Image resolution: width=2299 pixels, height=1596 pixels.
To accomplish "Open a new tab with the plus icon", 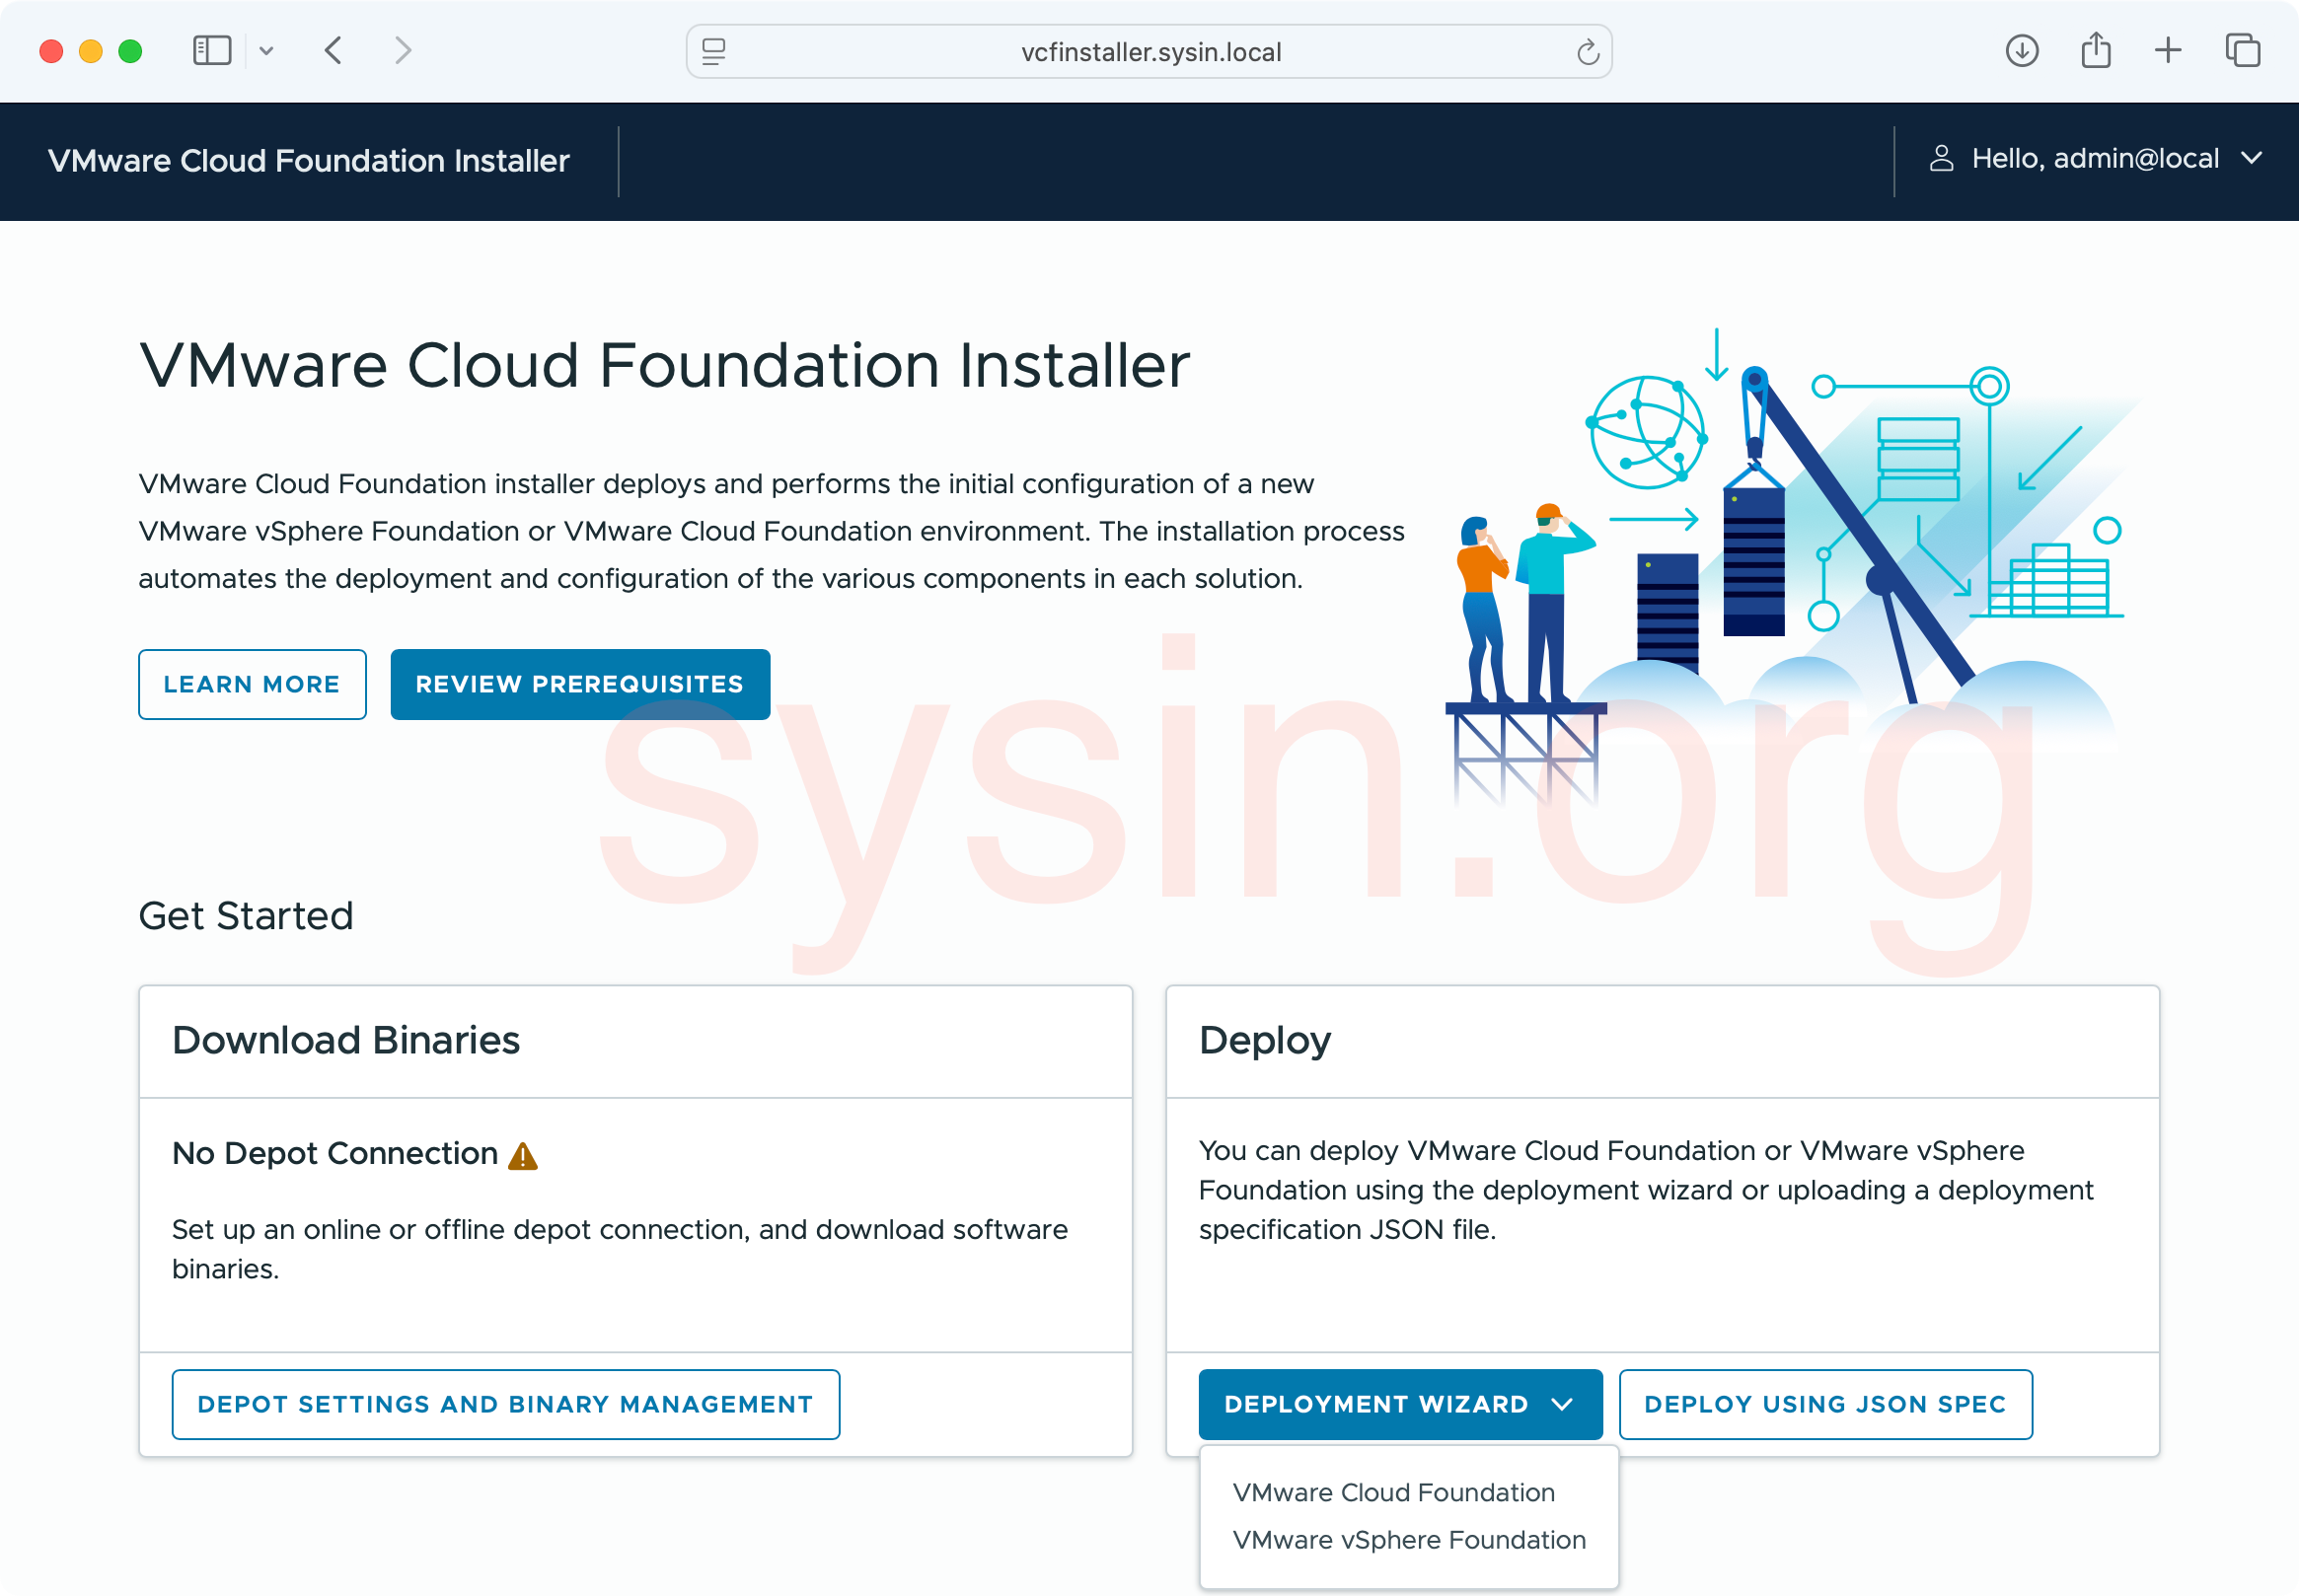I will pyautogui.click(x=2169, y=50).
